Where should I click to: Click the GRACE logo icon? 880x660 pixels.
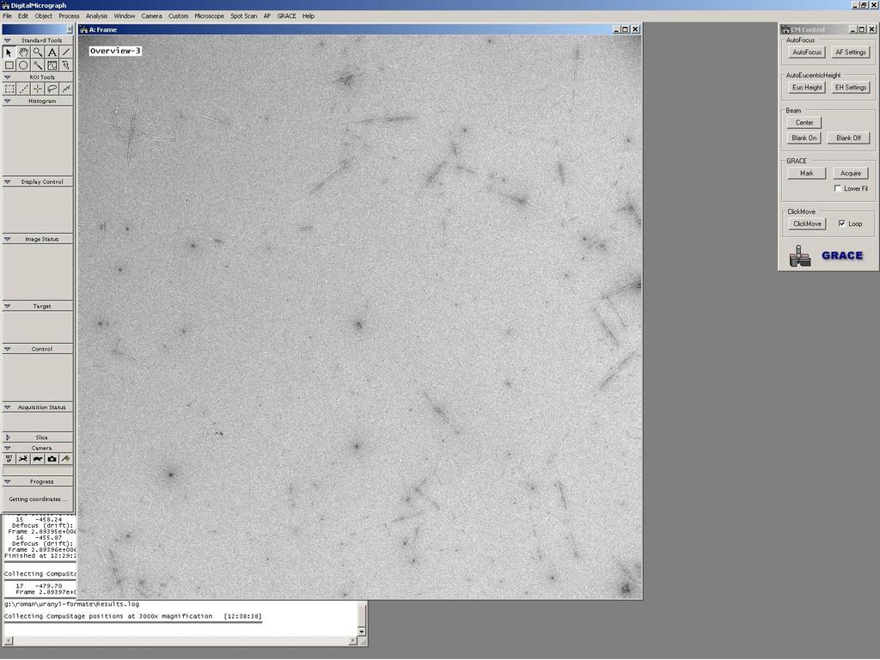(x=800, y=256)
